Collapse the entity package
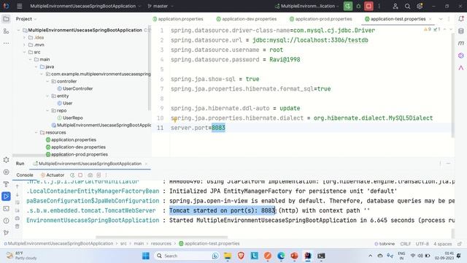Image resolution: width=467 pixels, height=263 pixels. click(x=47, y=96)
